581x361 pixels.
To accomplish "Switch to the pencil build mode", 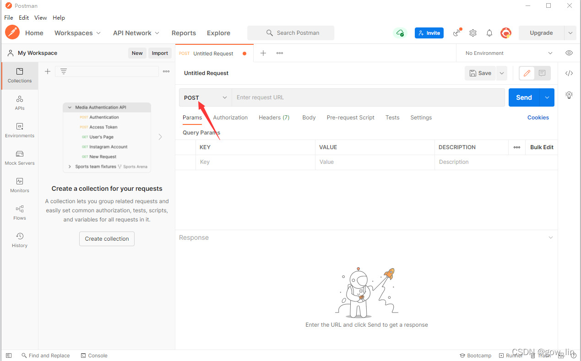I will coord(527,73).
